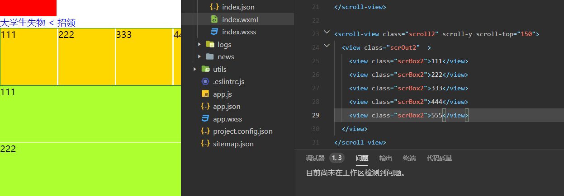Screen dimensions: 564x196
Task: Click the 1, 3 badge on debugger tab
Action: (337, 158)
